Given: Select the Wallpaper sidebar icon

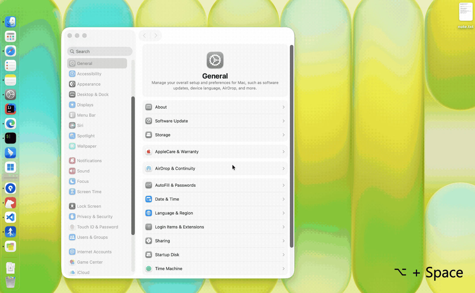Looking at the screenshot, I should coord(72,146).
